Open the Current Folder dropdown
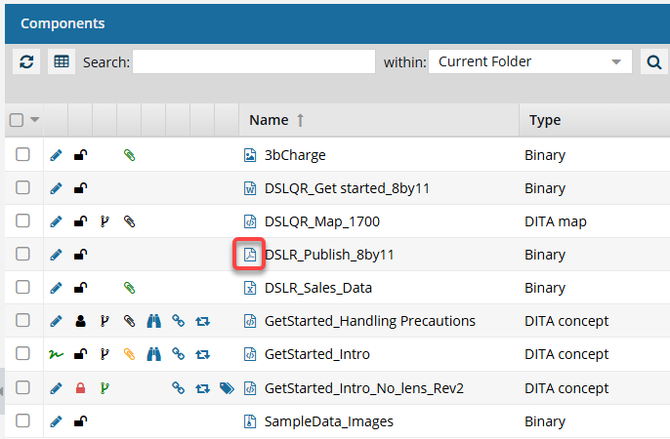 point(530,61)
